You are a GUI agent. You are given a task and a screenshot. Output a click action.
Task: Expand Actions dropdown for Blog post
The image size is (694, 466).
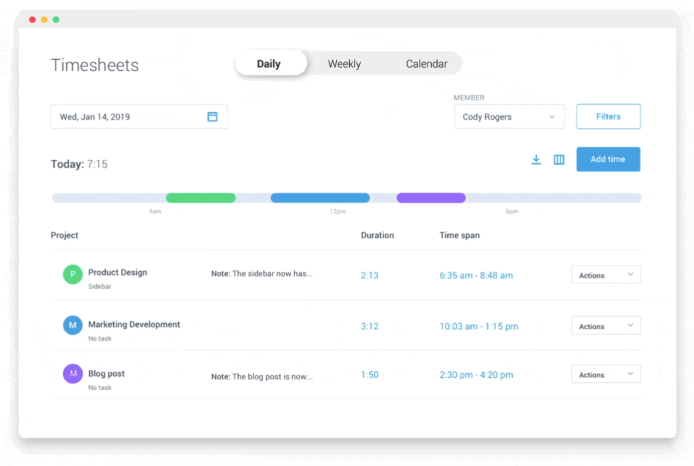coord(606,375)
